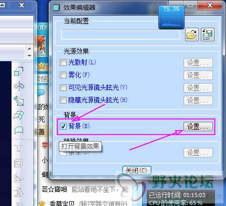The width and height of the screenshot is (226, 206).
Task: Click the scroll up arrow in left panel
Action: tap(29, 49)
